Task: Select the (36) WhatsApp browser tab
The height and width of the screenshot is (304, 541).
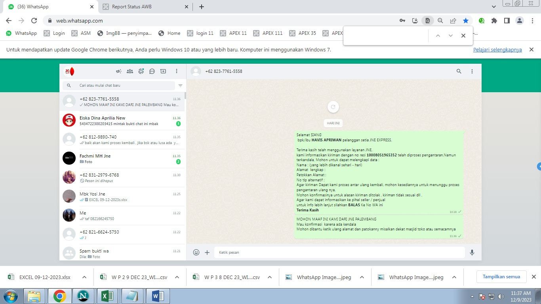Action: 51,7
